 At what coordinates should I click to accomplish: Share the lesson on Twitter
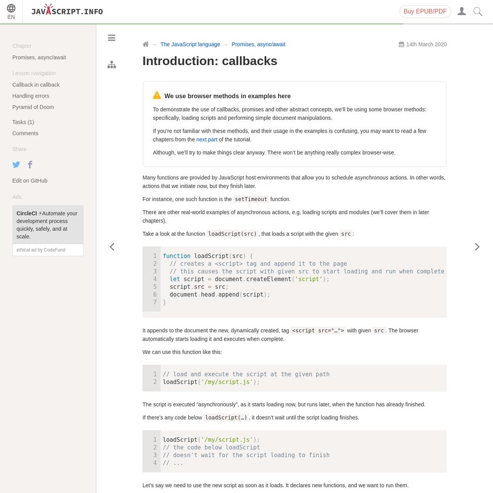point(16,165)
